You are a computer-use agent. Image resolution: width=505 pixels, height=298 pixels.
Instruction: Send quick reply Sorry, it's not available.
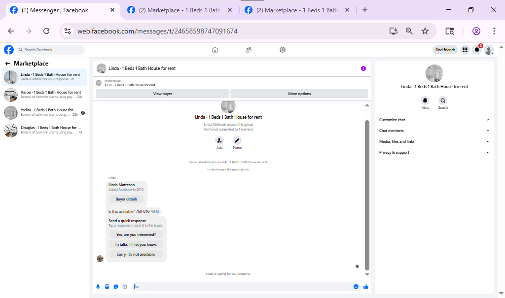tap(136, 254)
